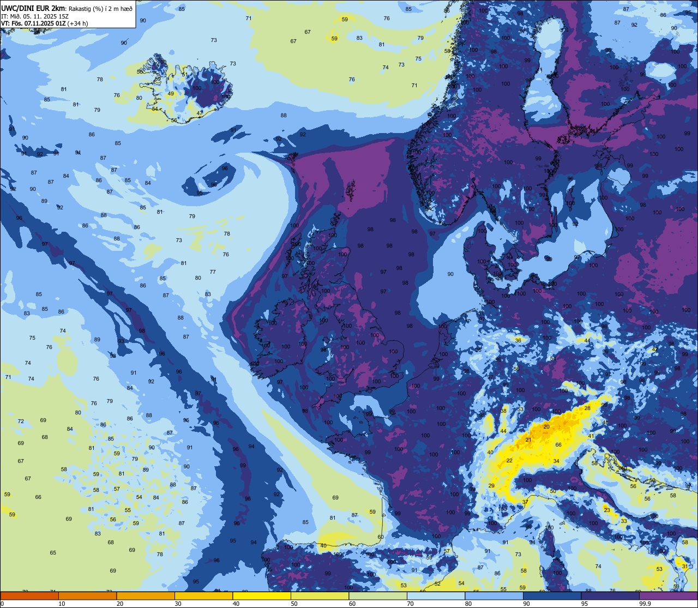
Task: Click the 'VT: Fös. 07.11.2025 01Z' valid time
Action: point(33,23)
